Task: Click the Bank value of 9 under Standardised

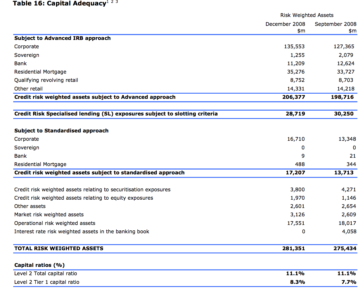Action: 303,156
